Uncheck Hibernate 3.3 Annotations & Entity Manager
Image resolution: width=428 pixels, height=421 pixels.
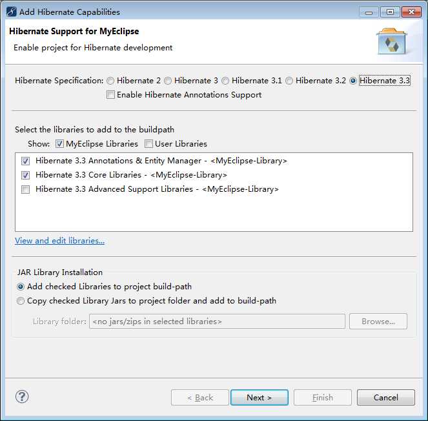pyautogui.click(x=25, y=161)
